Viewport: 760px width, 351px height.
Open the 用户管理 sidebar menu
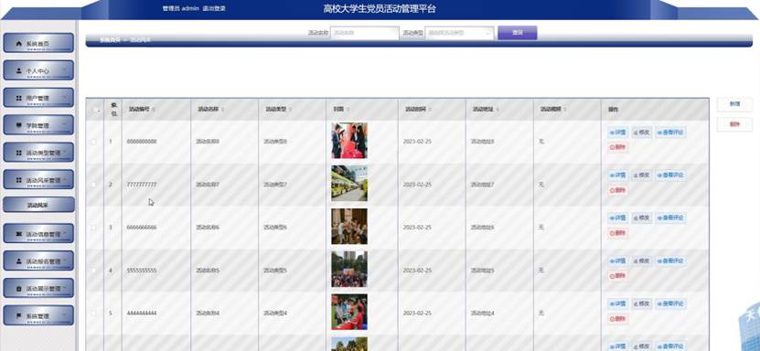[x=38, y=98]
